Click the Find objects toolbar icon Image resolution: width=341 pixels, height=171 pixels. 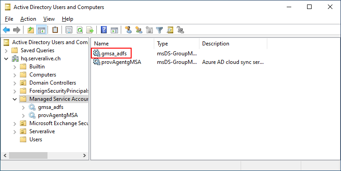(x=170, y=30)
